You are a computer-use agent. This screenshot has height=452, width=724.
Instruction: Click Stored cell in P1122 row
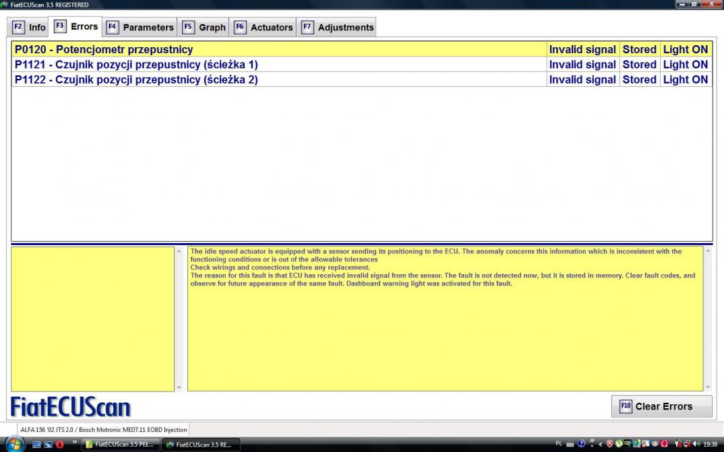click(x=639, y=79)
